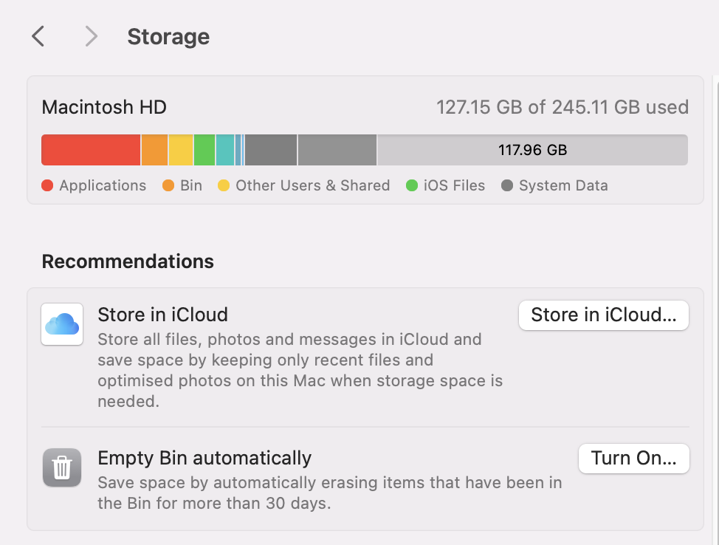
Task: Click the 117.96 GB free space segment
Action: [x=531, y=149]
